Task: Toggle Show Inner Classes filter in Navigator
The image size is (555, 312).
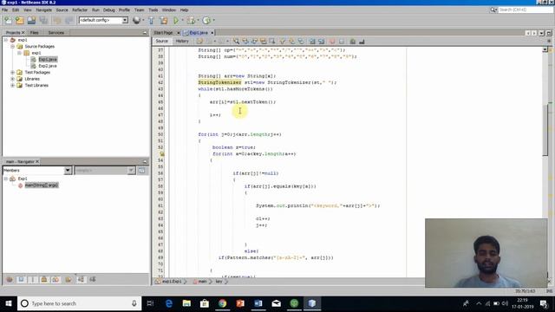Action: point(55,279)
